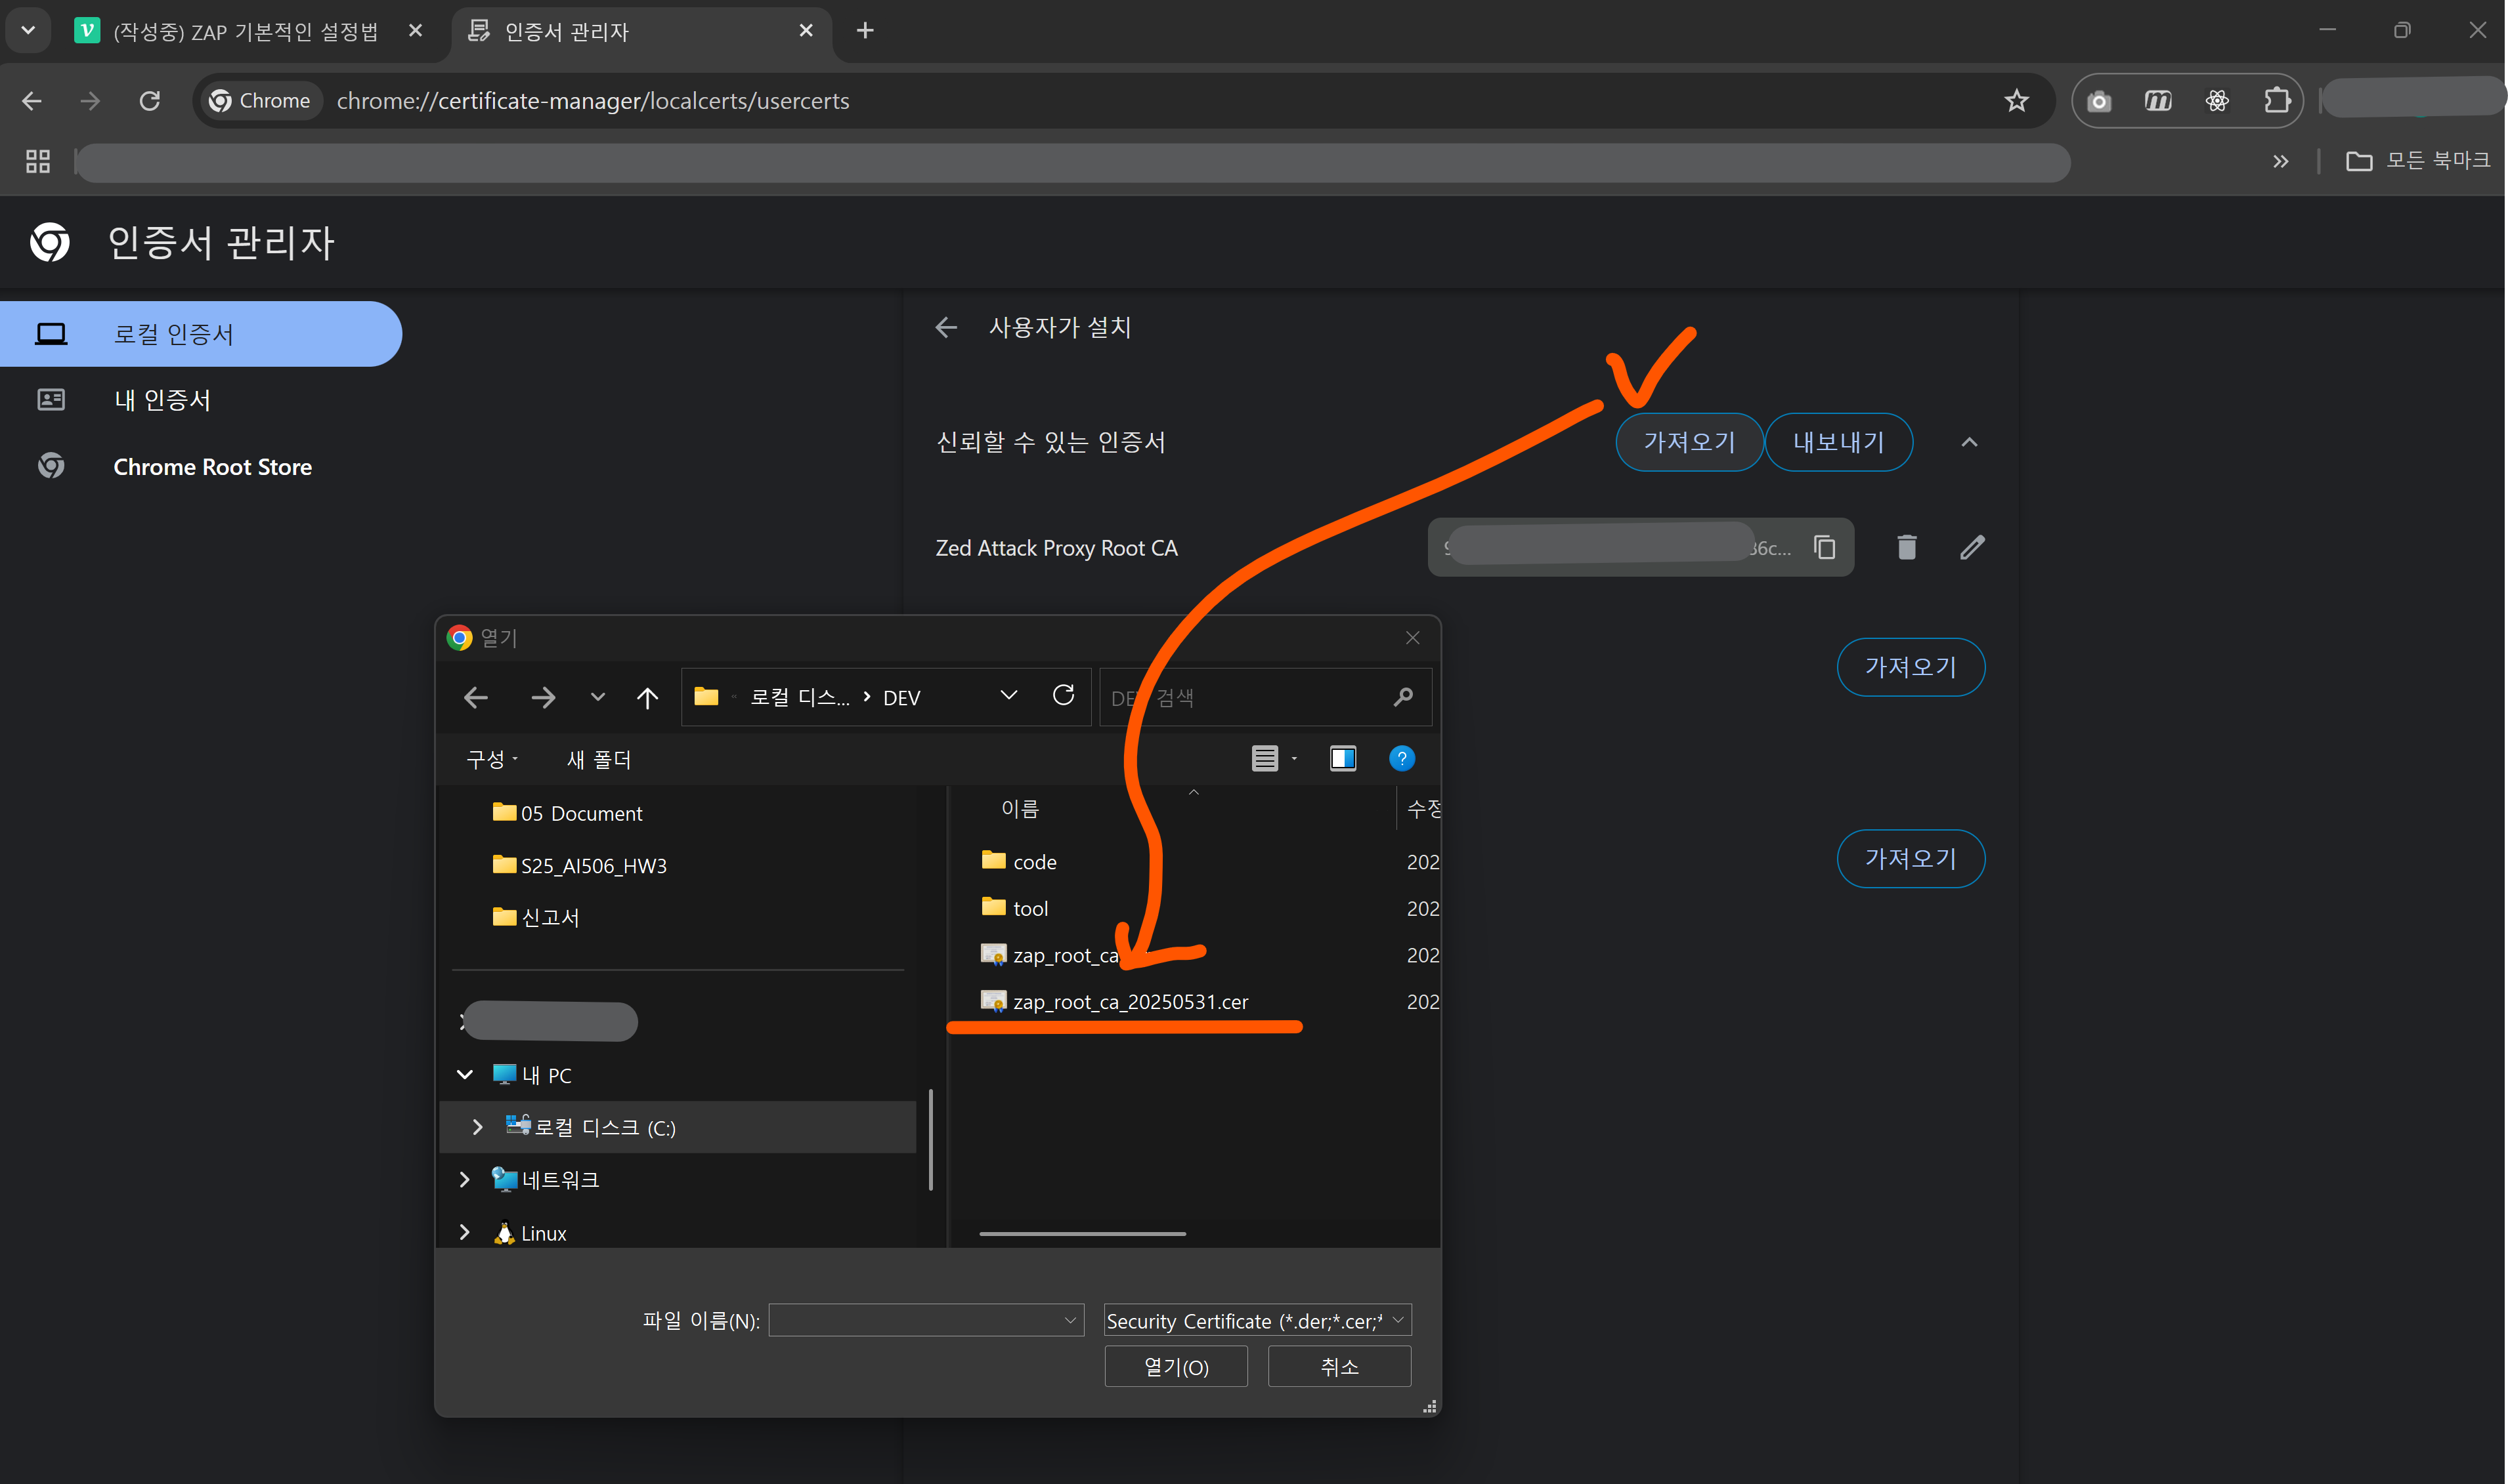The height and width of the screenshot is (1484, 2508).
Task: Expand the 로컬 디스크 (C:) tree node
Action: (477, 1127)
